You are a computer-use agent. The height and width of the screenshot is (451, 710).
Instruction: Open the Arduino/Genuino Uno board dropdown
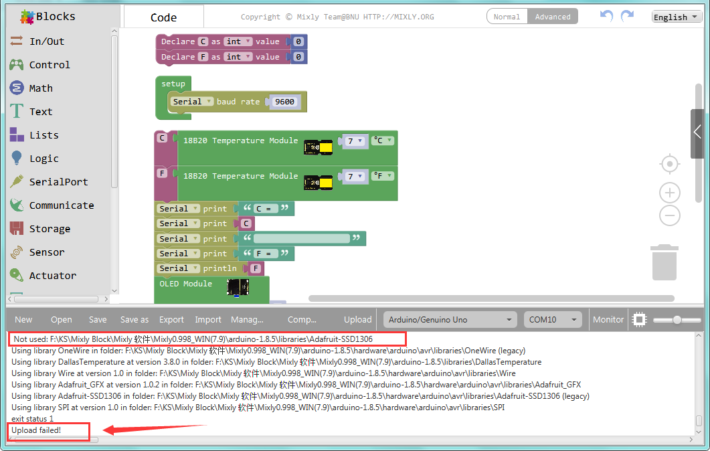[450, 320]
